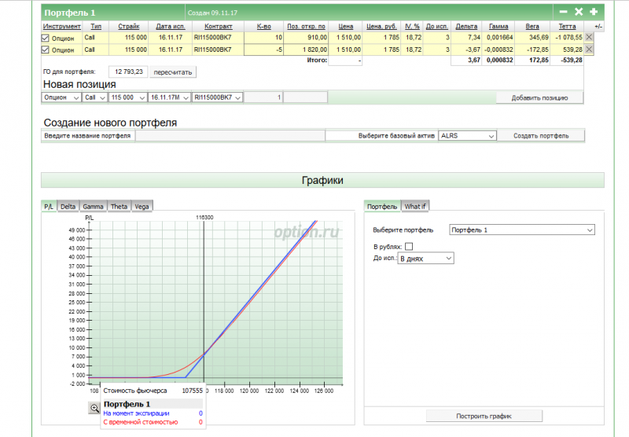Uncheck the second Опцион row checkbox
The image size is (629, 437).
point(45,50)
